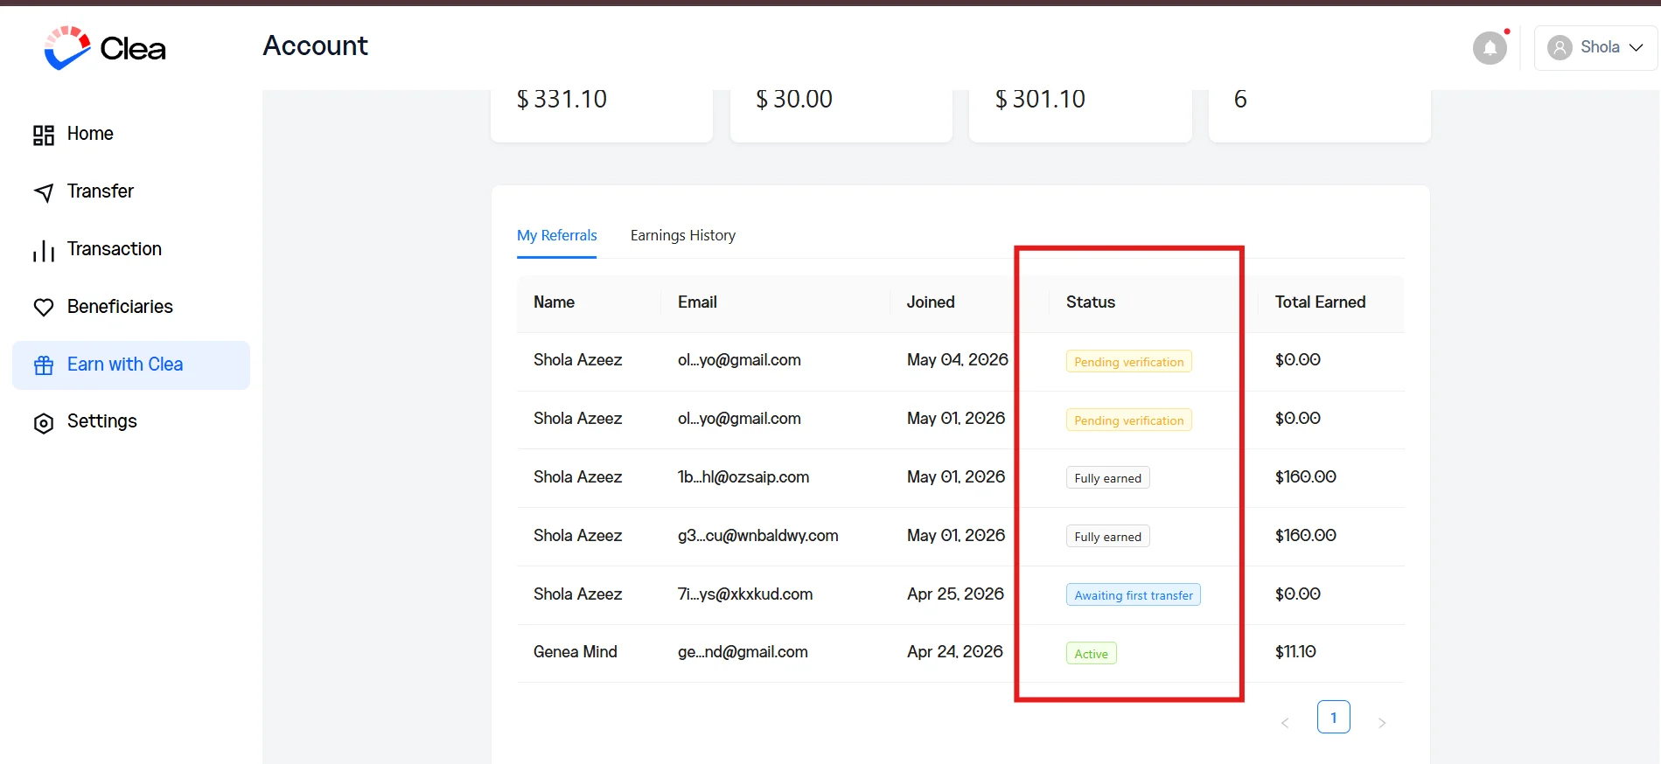This screenshot has height=764, width=1661.
Task: Switch to the Earnings History tab
Action: pyautogui.click(x=683, y=235)
